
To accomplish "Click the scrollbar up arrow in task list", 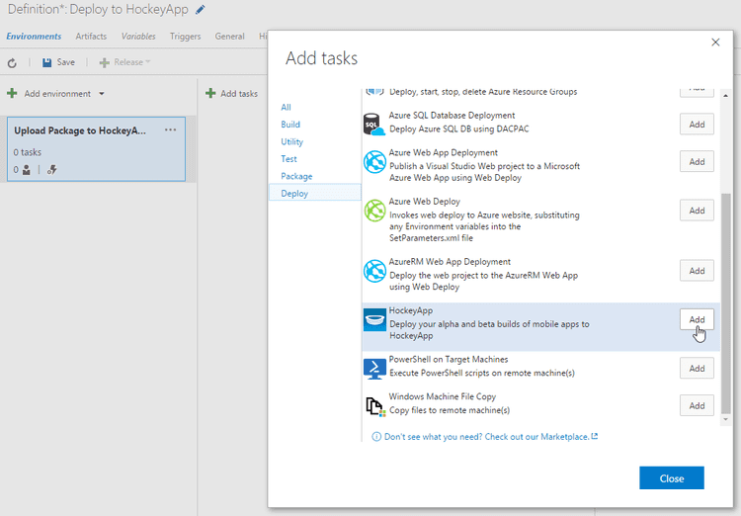I will tap(726, 96).
